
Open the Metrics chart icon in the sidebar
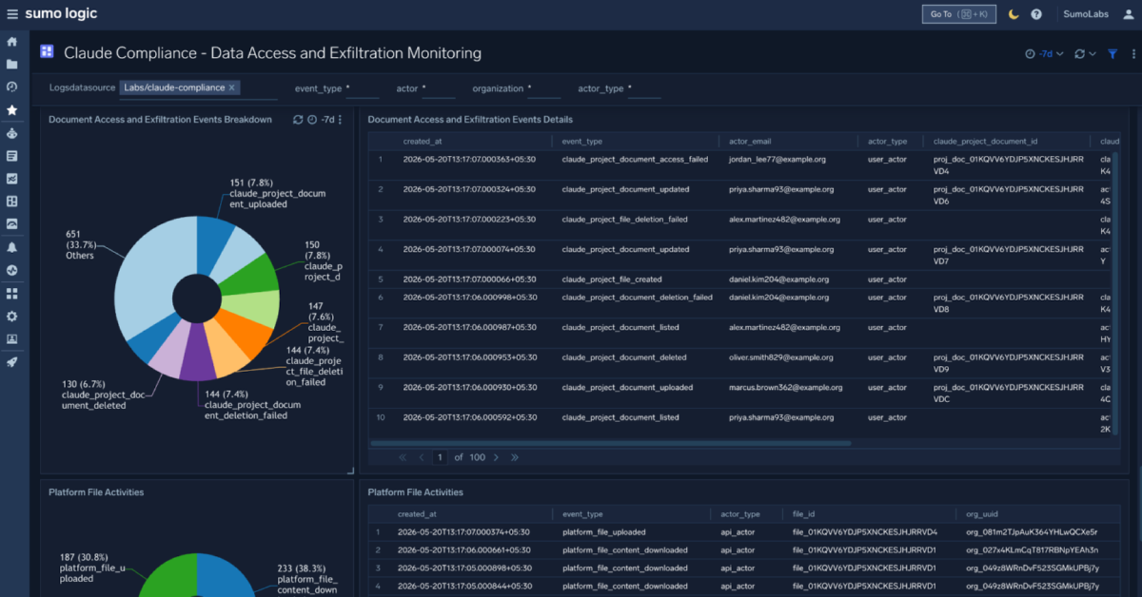tap(11, 179)
